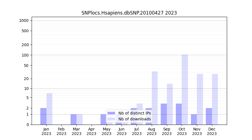Image resolution: width=252 pixels, height=140 pixels.
Task: Click the chart title SNPlocs.Hsapiens.dbSNP.20100427 2023
Action: [x=129, y=13]
